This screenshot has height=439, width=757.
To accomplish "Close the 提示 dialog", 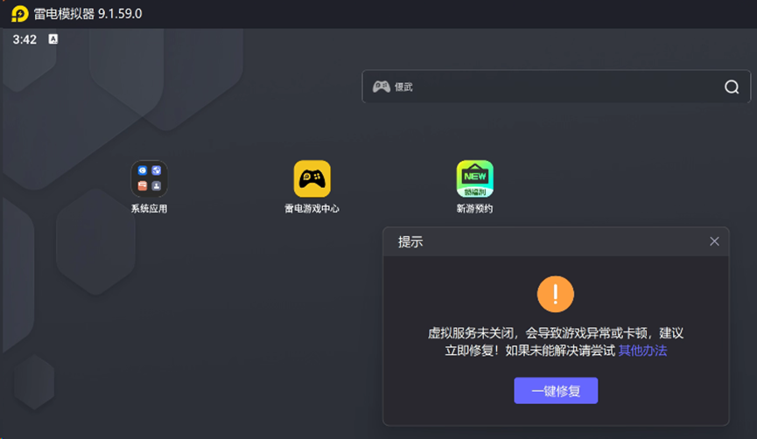I will coord(714,241).
